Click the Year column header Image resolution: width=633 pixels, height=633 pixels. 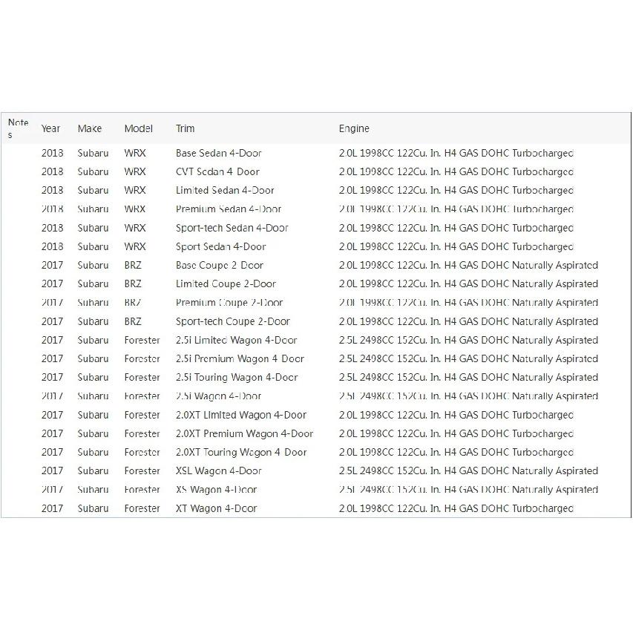pyautogui.click(x=50, y=128)
